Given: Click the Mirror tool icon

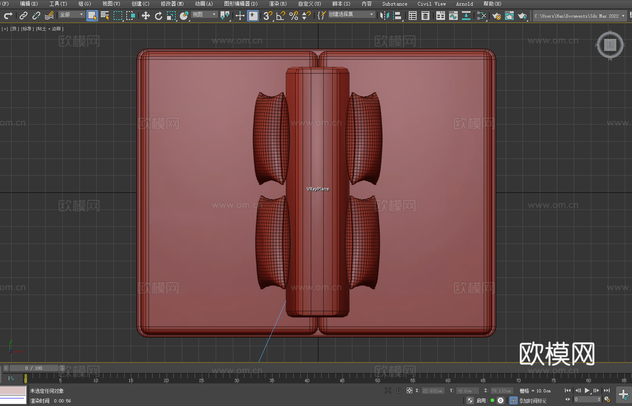Looking at the screenshot, I should pos(384,16).
